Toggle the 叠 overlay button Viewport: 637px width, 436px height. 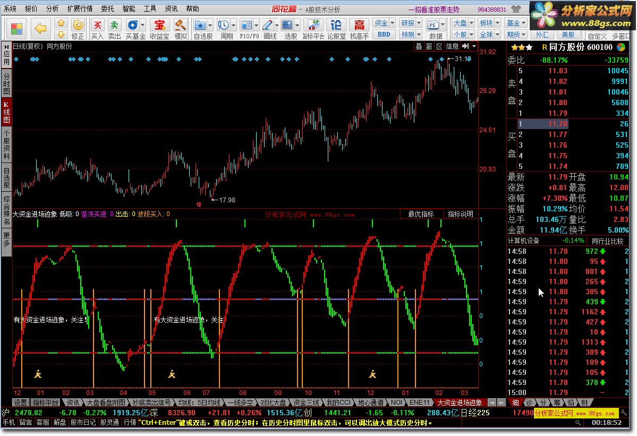point(419,47)
